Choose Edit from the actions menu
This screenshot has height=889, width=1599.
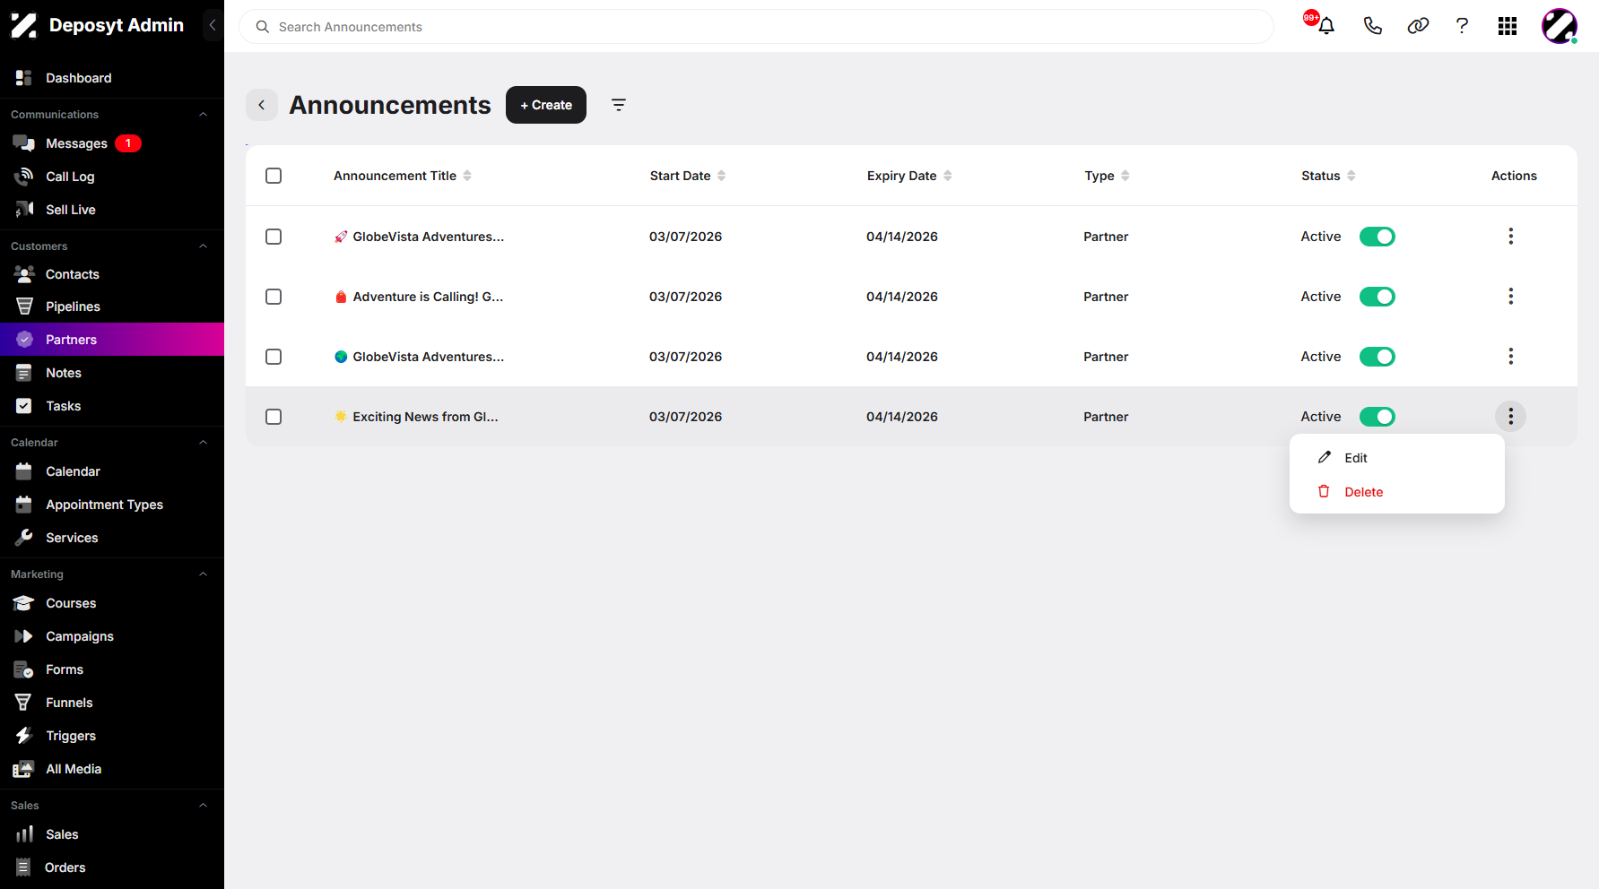tap(1397, 458)
